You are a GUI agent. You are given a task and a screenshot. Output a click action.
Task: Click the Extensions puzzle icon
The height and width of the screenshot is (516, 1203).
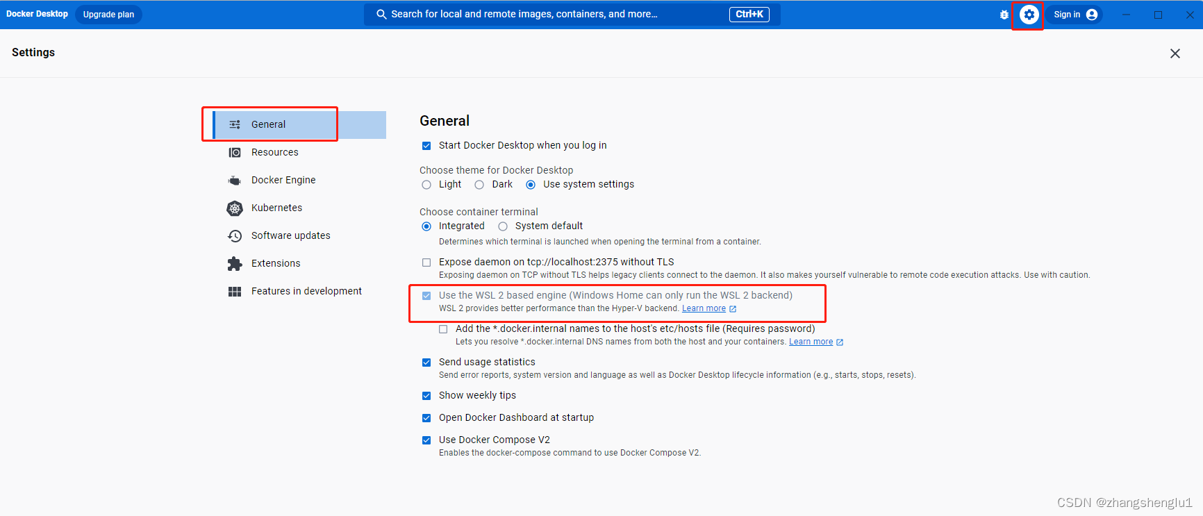pos(235,263)
